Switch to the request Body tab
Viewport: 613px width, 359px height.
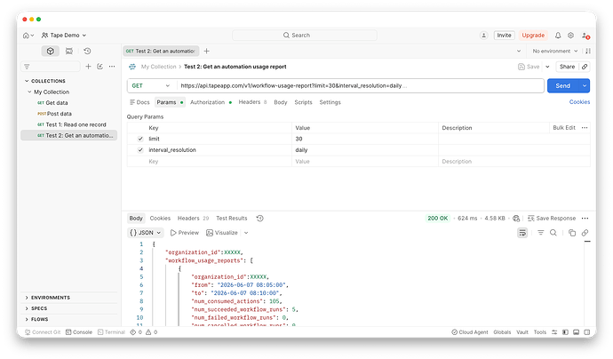(281, 102)
